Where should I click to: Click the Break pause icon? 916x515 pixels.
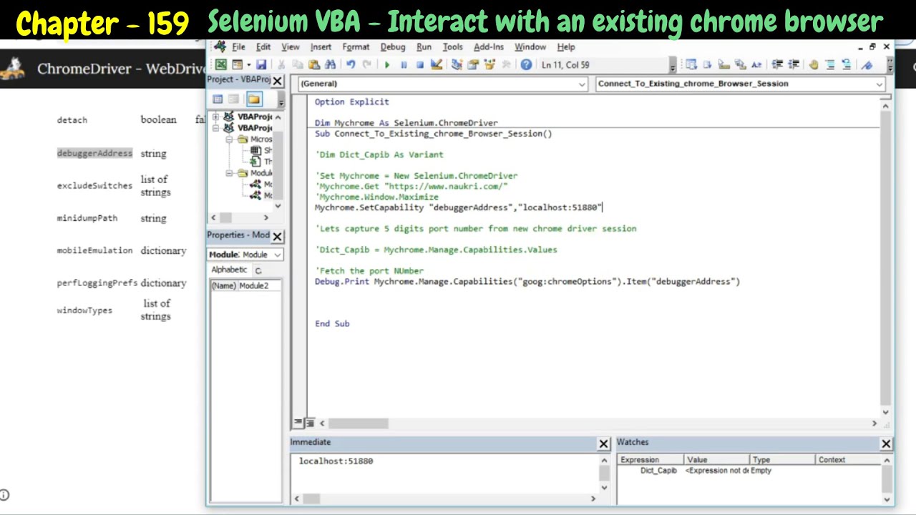[x=404, y=64]
